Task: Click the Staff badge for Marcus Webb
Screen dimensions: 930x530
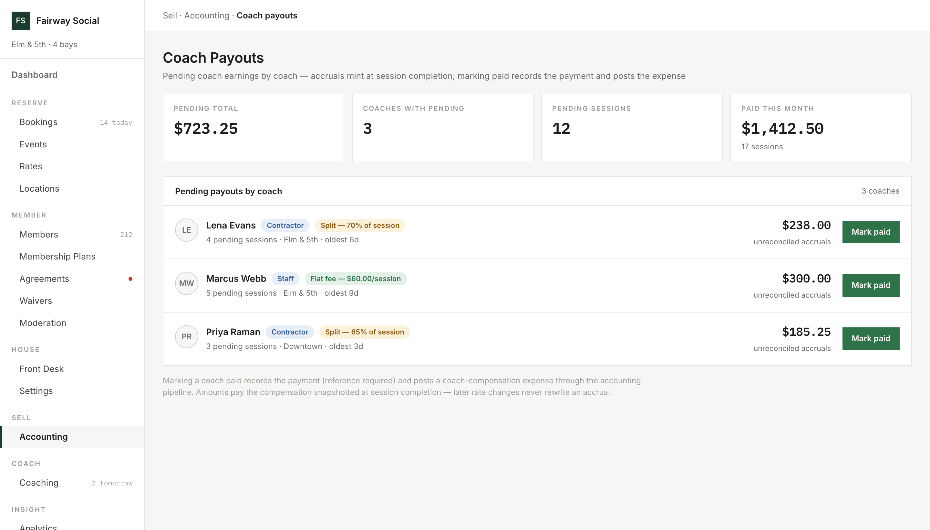Action: click(285, 279)
